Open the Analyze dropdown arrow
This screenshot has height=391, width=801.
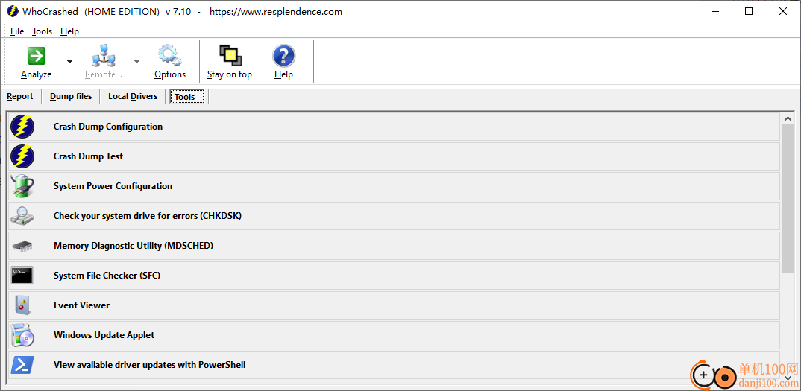(69, 62)
